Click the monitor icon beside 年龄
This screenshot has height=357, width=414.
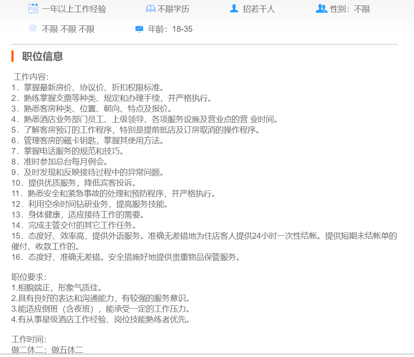coord(139,29)
